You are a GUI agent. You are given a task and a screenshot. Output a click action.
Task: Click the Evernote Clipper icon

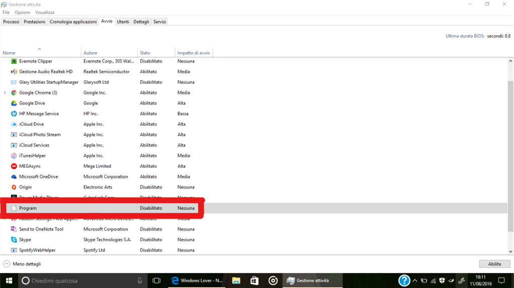(x=14, y=61)
